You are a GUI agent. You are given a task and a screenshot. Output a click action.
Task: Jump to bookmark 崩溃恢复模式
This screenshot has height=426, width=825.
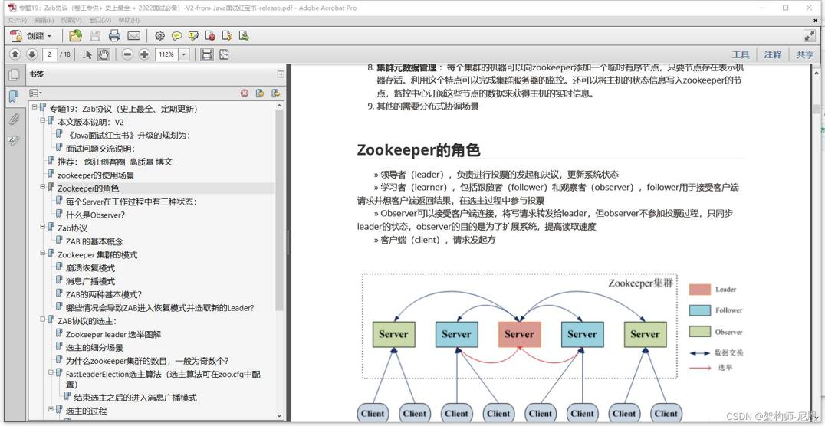[90, 267]
